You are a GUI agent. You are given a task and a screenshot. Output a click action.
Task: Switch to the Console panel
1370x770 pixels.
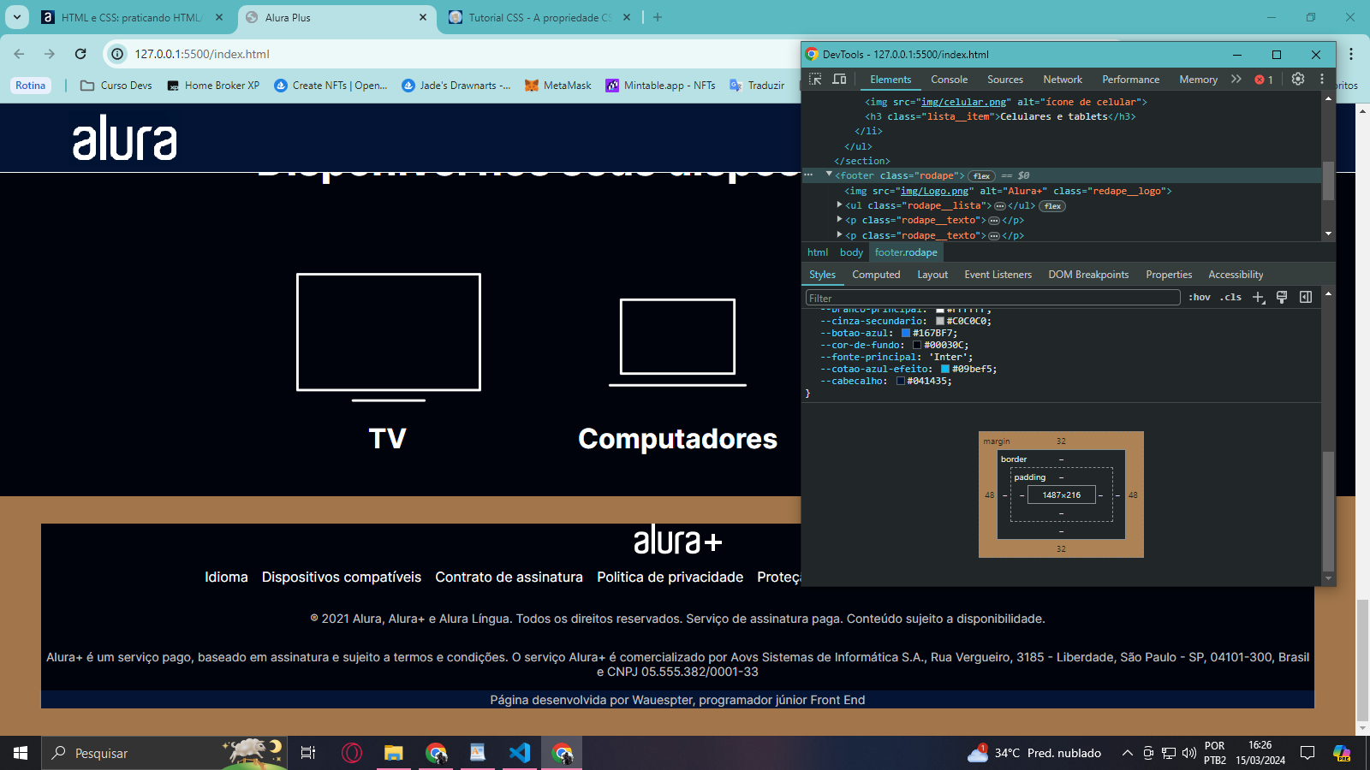950,80
